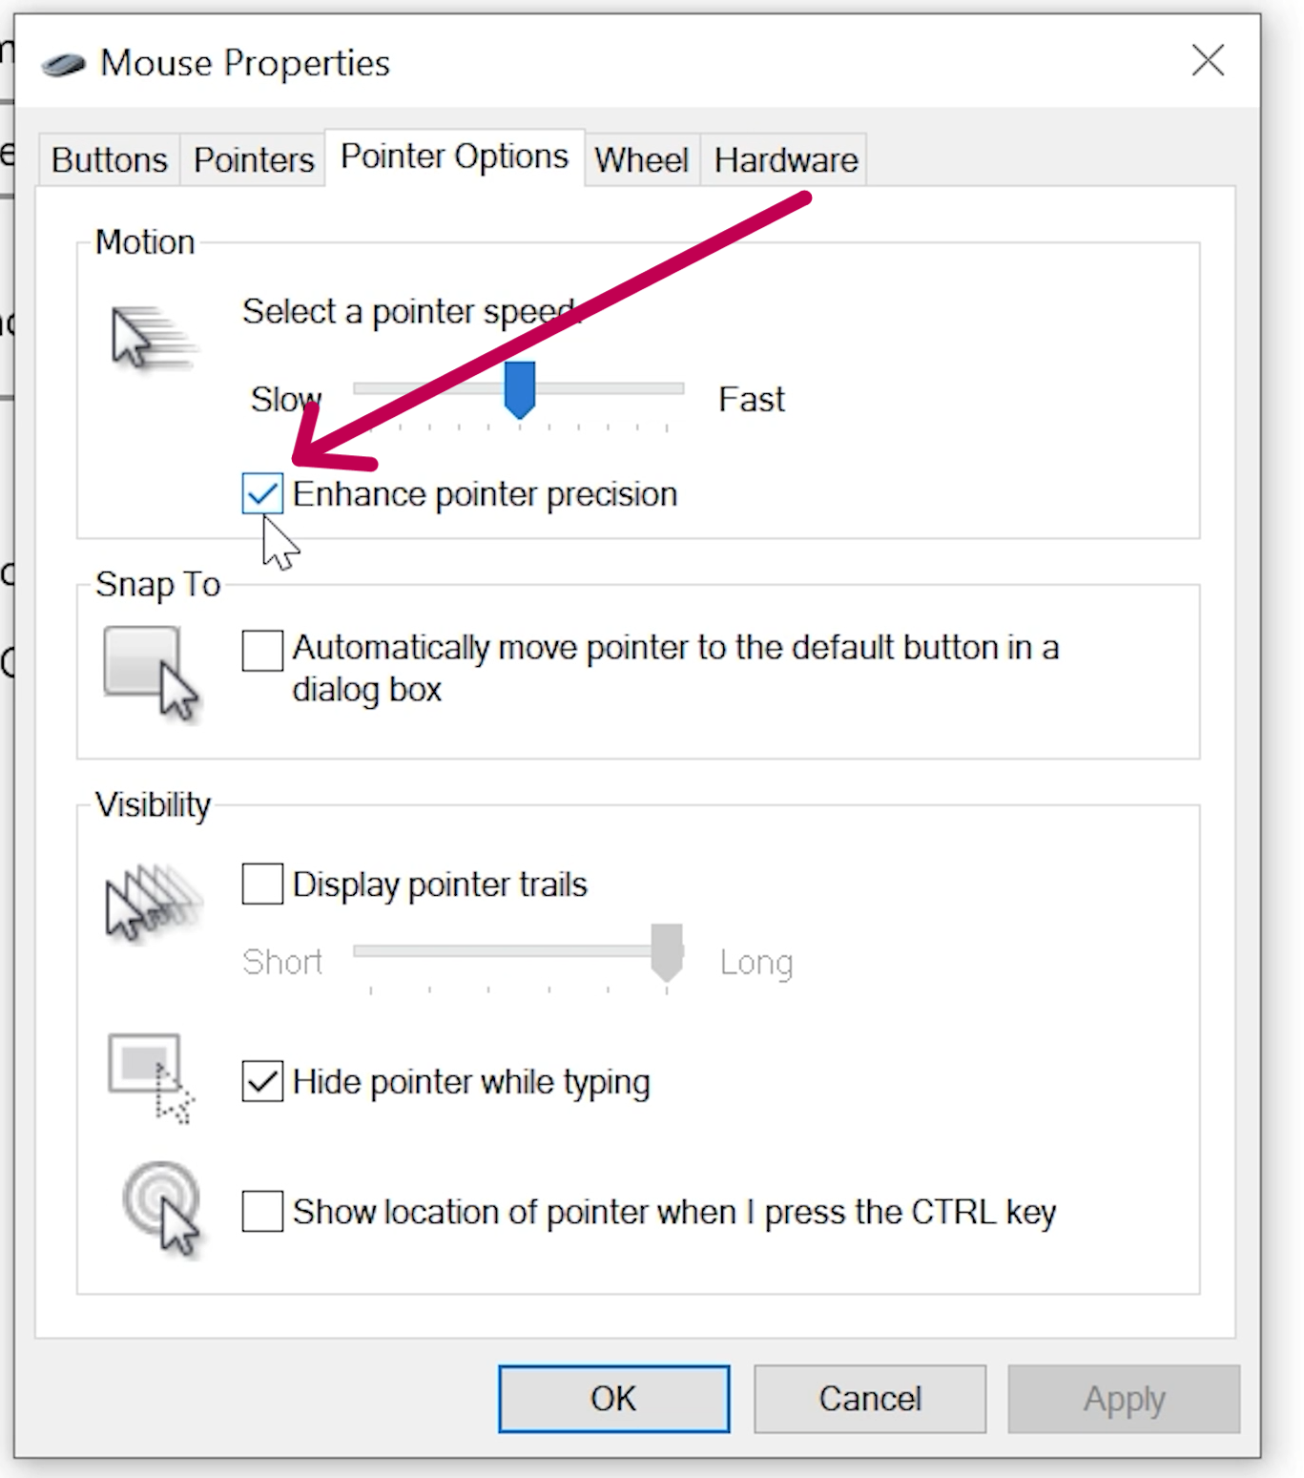Enable Display pointer trails
Viewport: 1304px width, 1478px height.
click(x=262, y=884)
